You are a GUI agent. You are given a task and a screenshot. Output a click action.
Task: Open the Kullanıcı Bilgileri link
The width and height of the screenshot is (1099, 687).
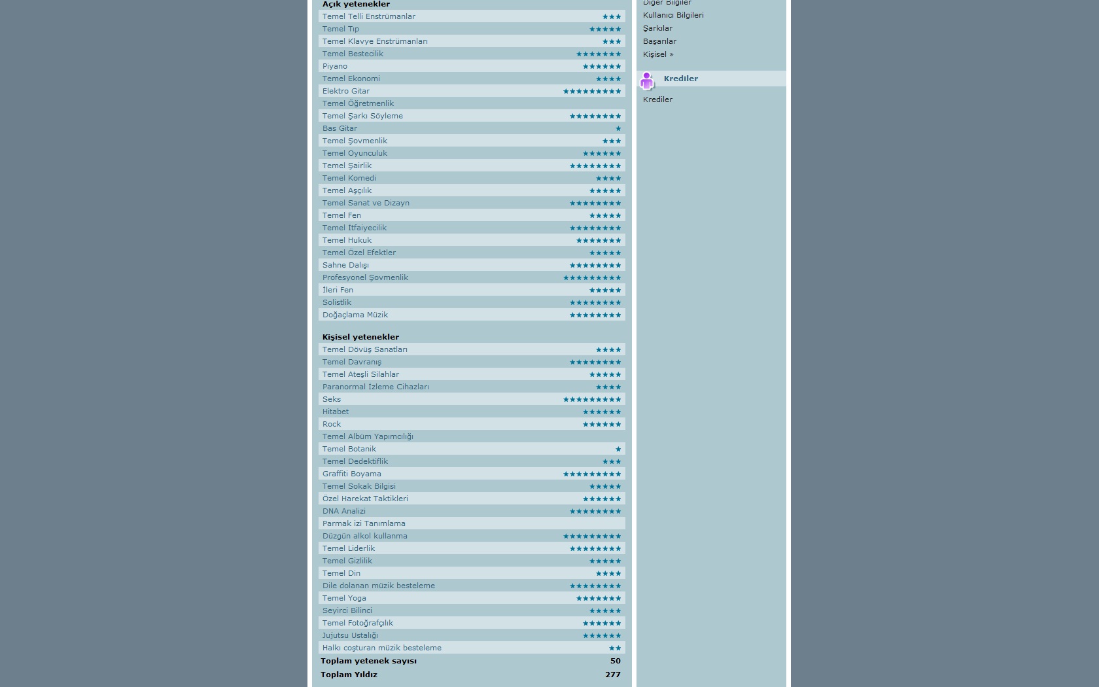[673, 15]
